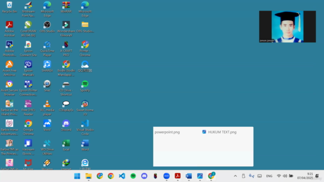The image size is (324, 182).
Task: Launch the QQ browser shortcut
Action: (85, 66)
